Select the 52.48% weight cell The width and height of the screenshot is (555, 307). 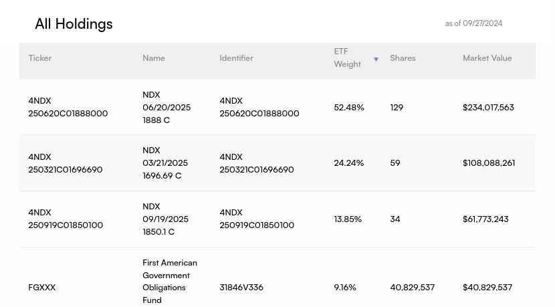pyautogui.click(x=349, y=107)
